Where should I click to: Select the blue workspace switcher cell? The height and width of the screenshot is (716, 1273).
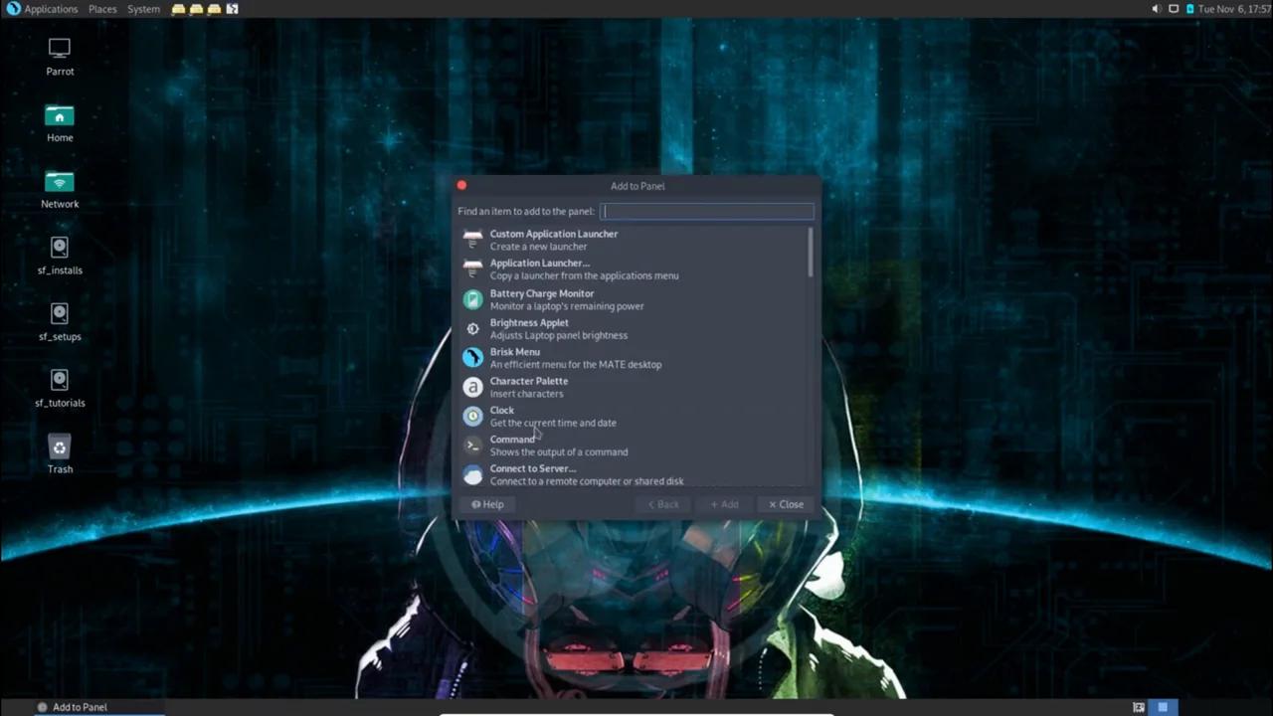tap(1163, 707)
